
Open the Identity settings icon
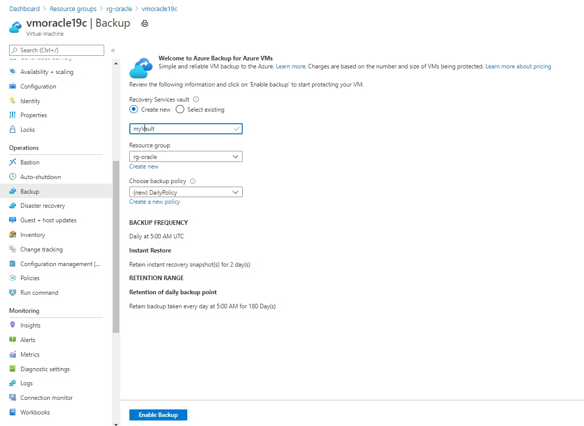[x=12, y=101]
